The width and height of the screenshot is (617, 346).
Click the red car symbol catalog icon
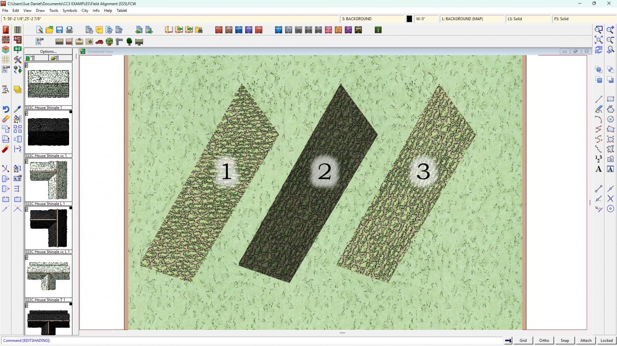pyautogui.click(x=99, y=42)
